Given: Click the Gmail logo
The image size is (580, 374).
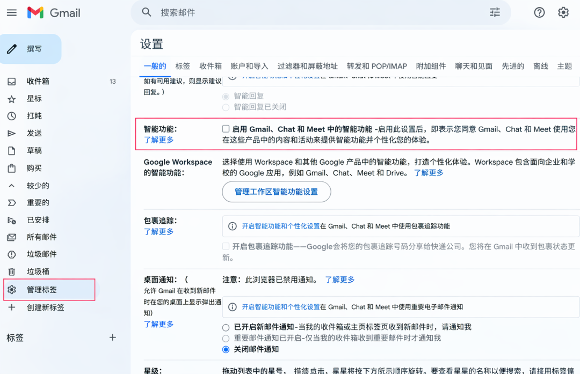Looking at the screenshot, I should click(x=54, y=12).
